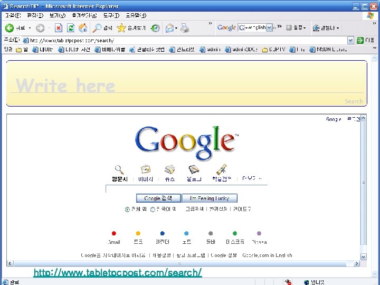The height and width of the screenshot is (285, 380).
Task: Open the Google toolbar settings dropdown
Action: point(305,28)
